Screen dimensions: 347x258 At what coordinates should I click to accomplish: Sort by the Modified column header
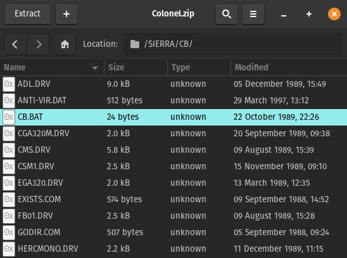point(289,67)
